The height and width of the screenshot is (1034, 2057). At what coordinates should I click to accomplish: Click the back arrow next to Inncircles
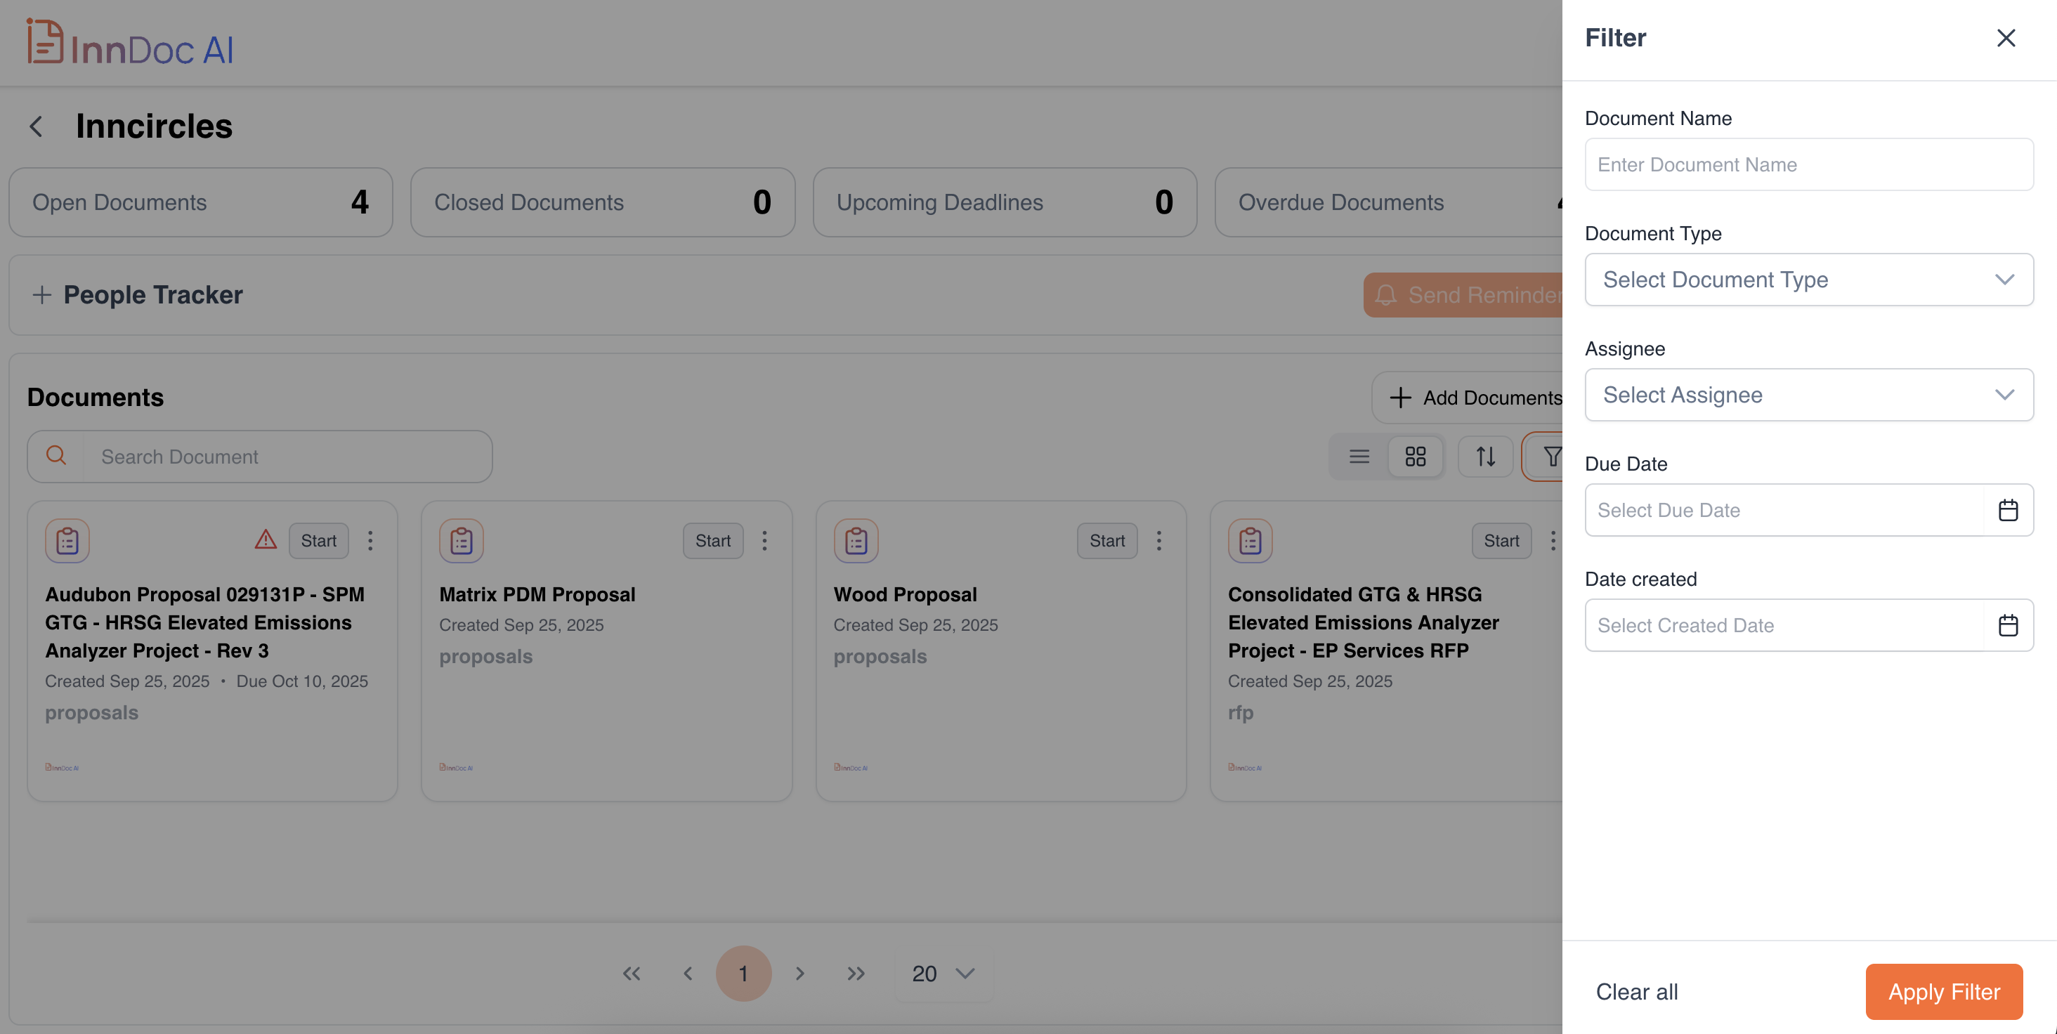[36, 126]
